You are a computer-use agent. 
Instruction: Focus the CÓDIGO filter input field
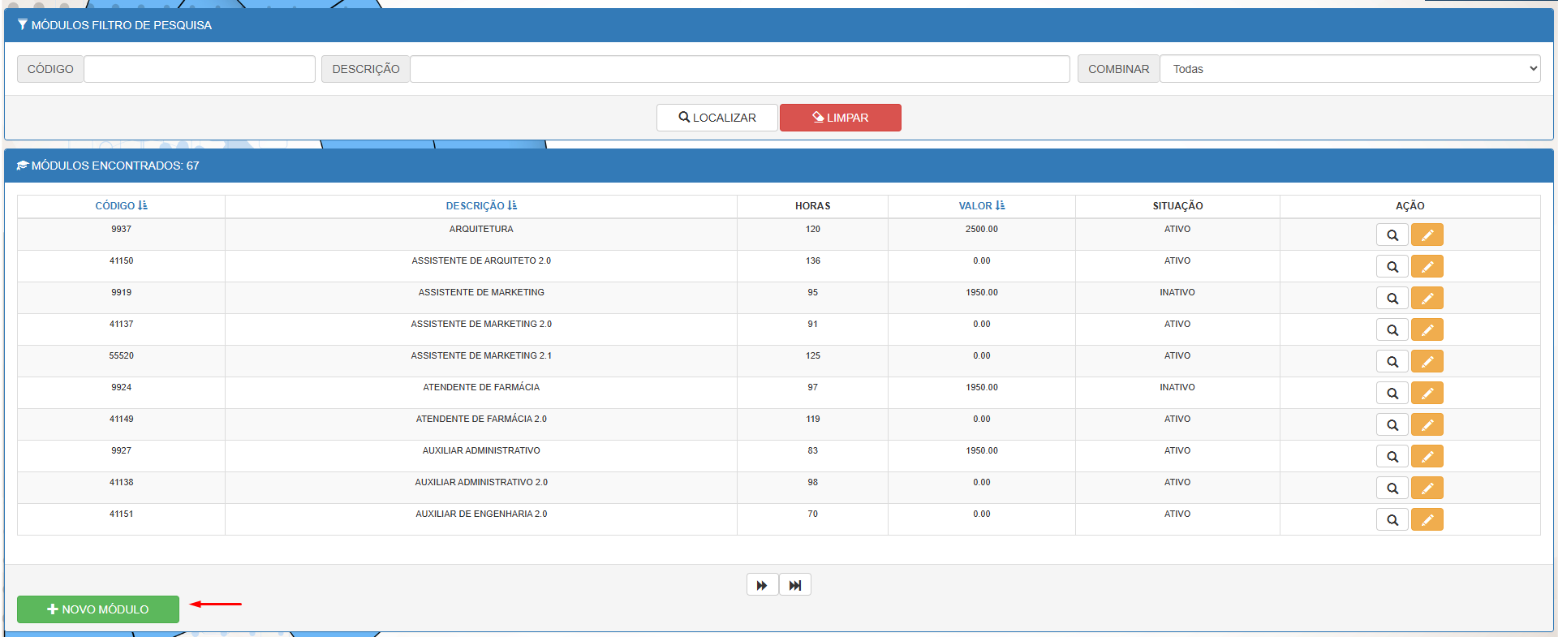tap(200, 69)
